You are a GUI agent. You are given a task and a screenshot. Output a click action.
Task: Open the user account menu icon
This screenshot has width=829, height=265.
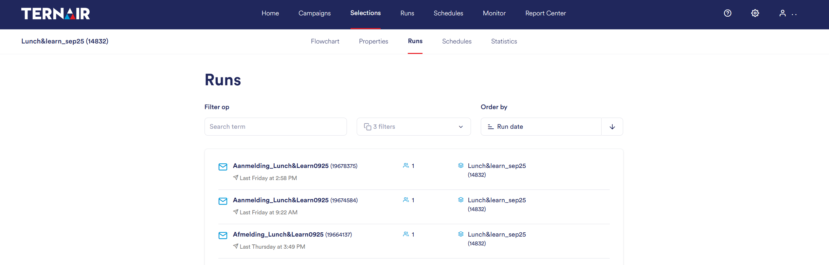(x=782, y=13)
